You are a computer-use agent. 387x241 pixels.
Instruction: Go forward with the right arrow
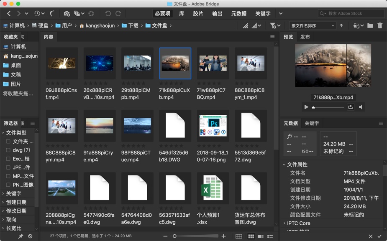click(x=19, y=13)
